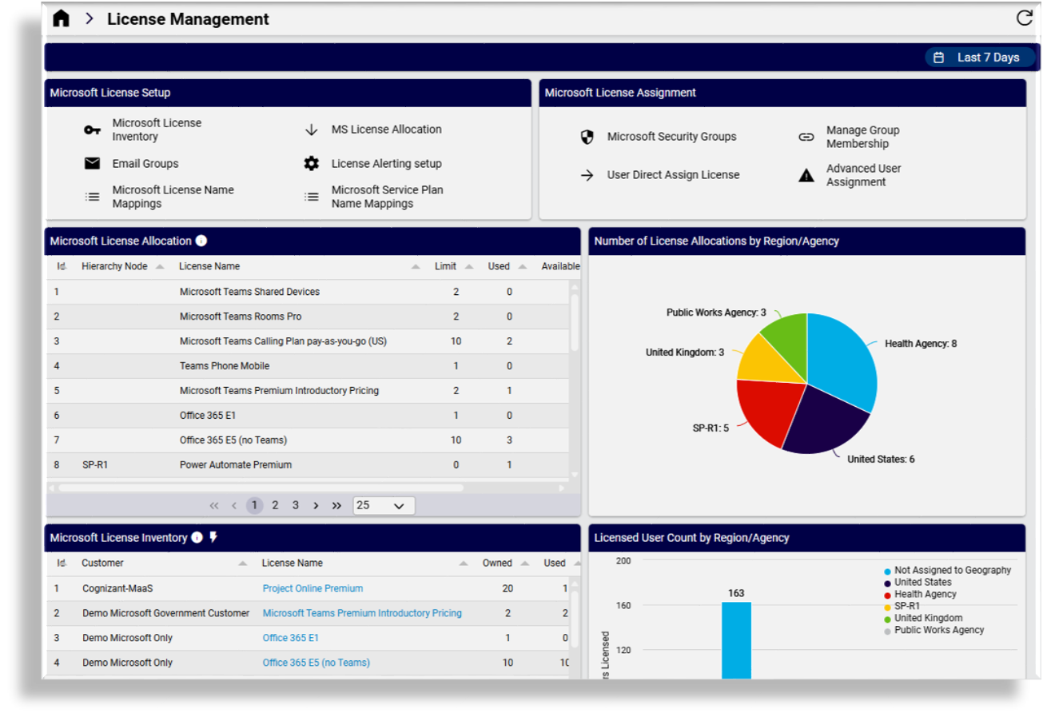The image size is (1043, 717).
Task: Open Manage Group Membership link
Action: [x=863, y=137]
